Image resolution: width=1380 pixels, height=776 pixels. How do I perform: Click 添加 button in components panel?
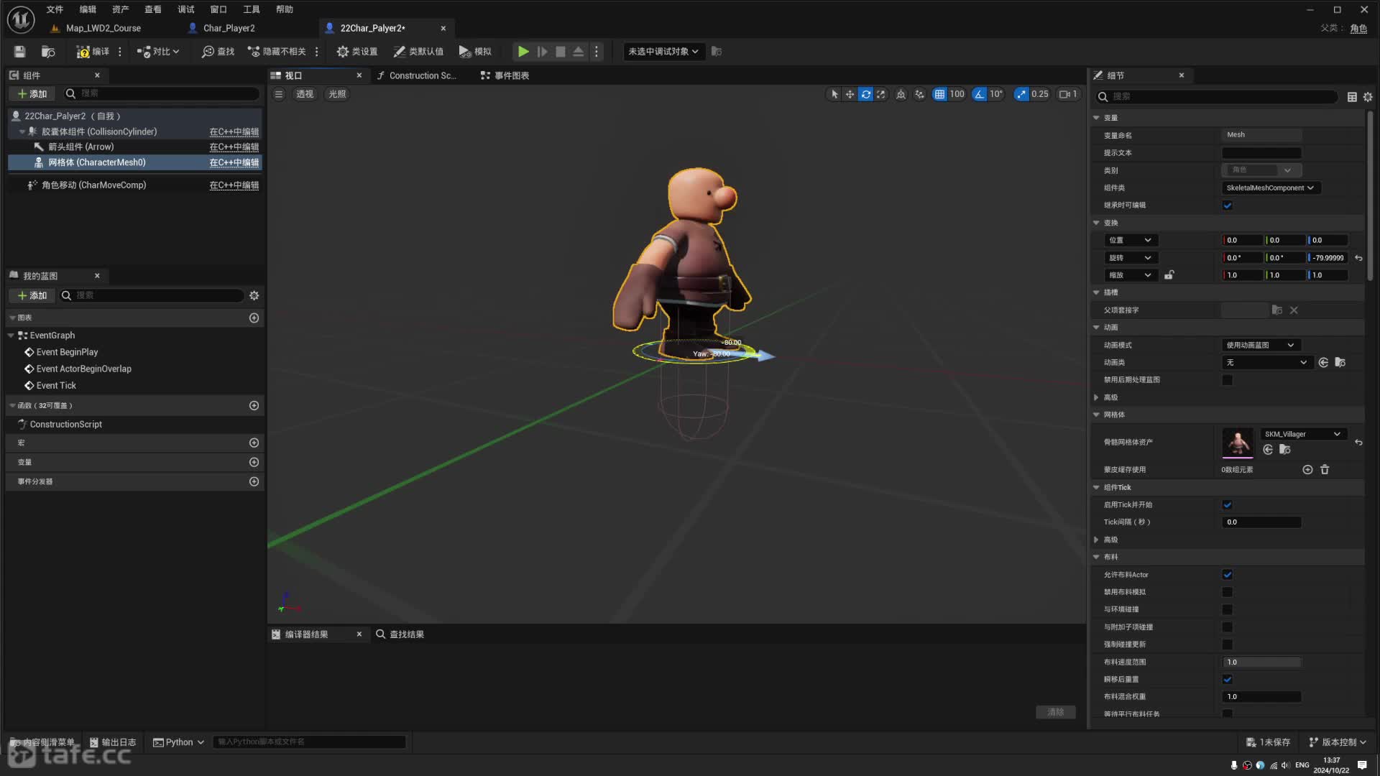32,94
